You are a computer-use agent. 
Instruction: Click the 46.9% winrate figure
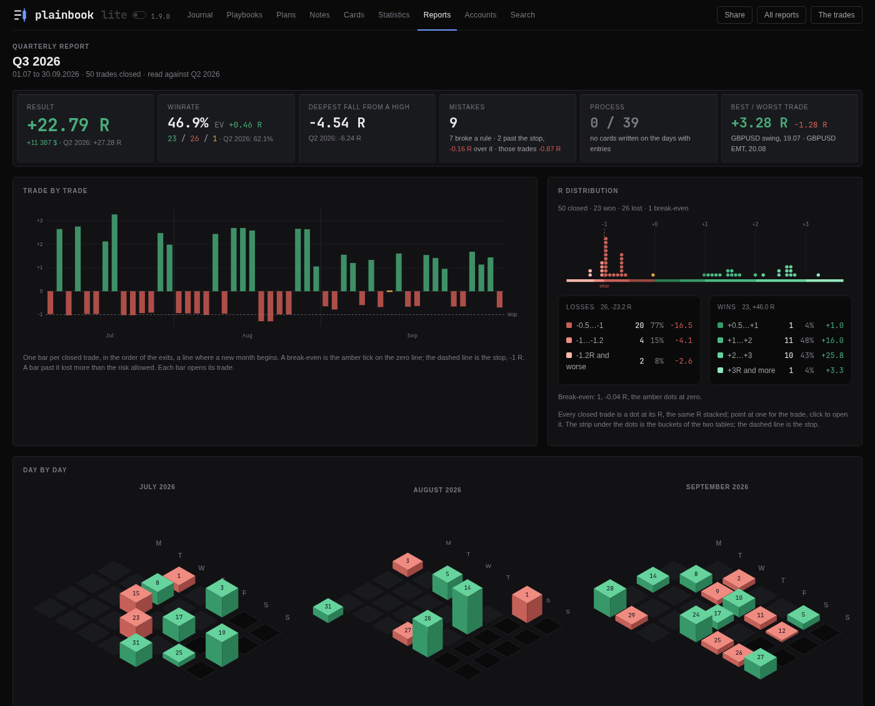coord(188,123)
